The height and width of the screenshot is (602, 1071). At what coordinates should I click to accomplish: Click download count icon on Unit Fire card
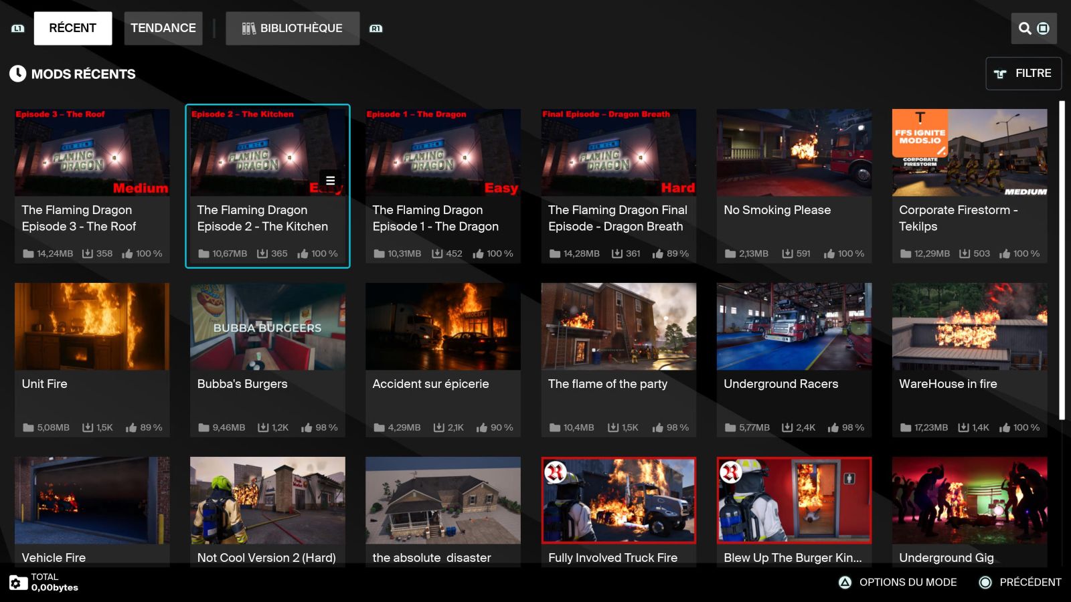click(88, 427)
